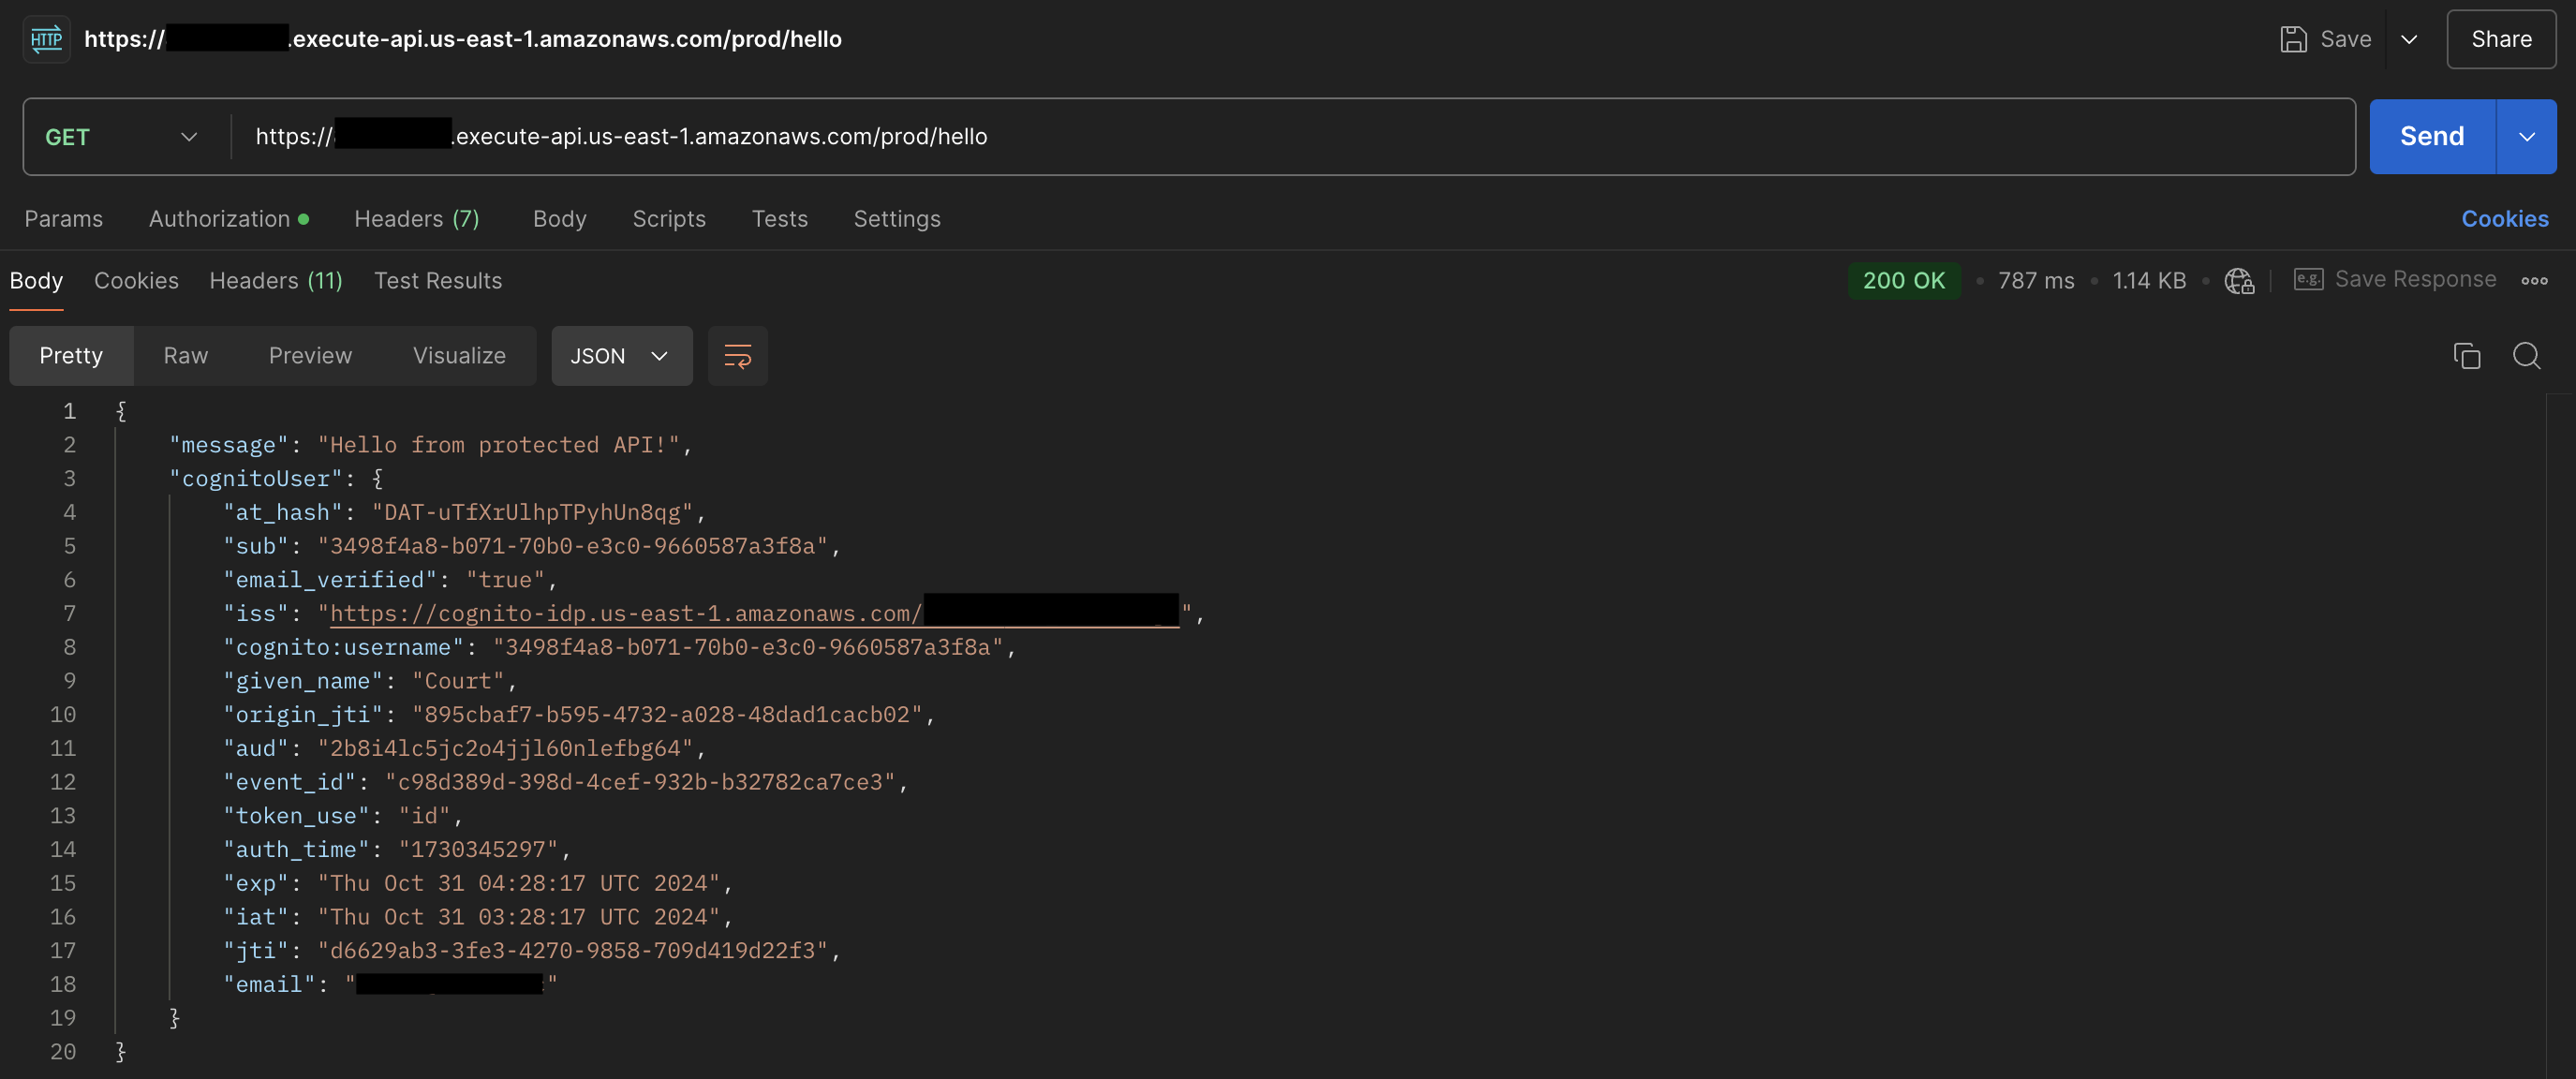Search the response with magnifier icon
Screen dimensions: 2576x1079
[x=2526, y=356]
